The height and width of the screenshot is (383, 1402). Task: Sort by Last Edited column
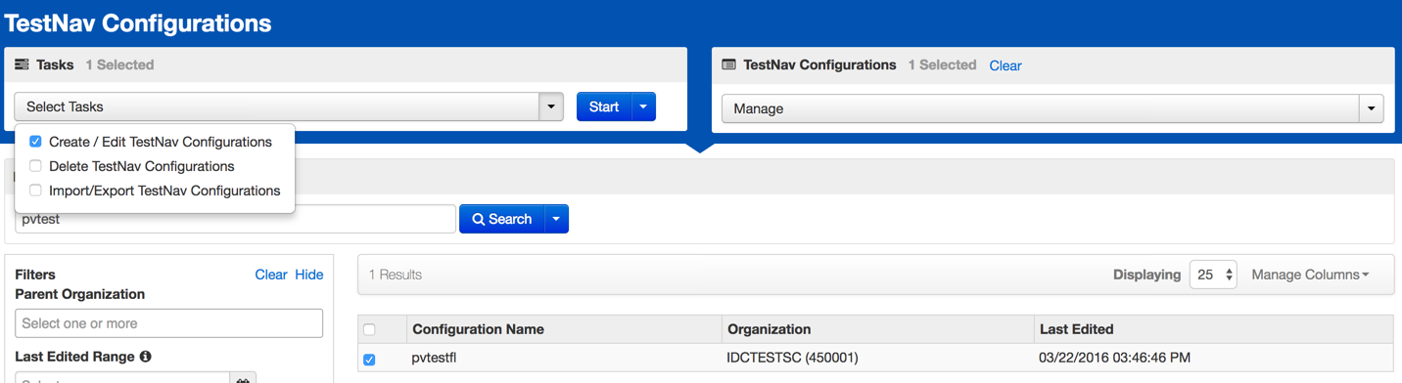1076,329
